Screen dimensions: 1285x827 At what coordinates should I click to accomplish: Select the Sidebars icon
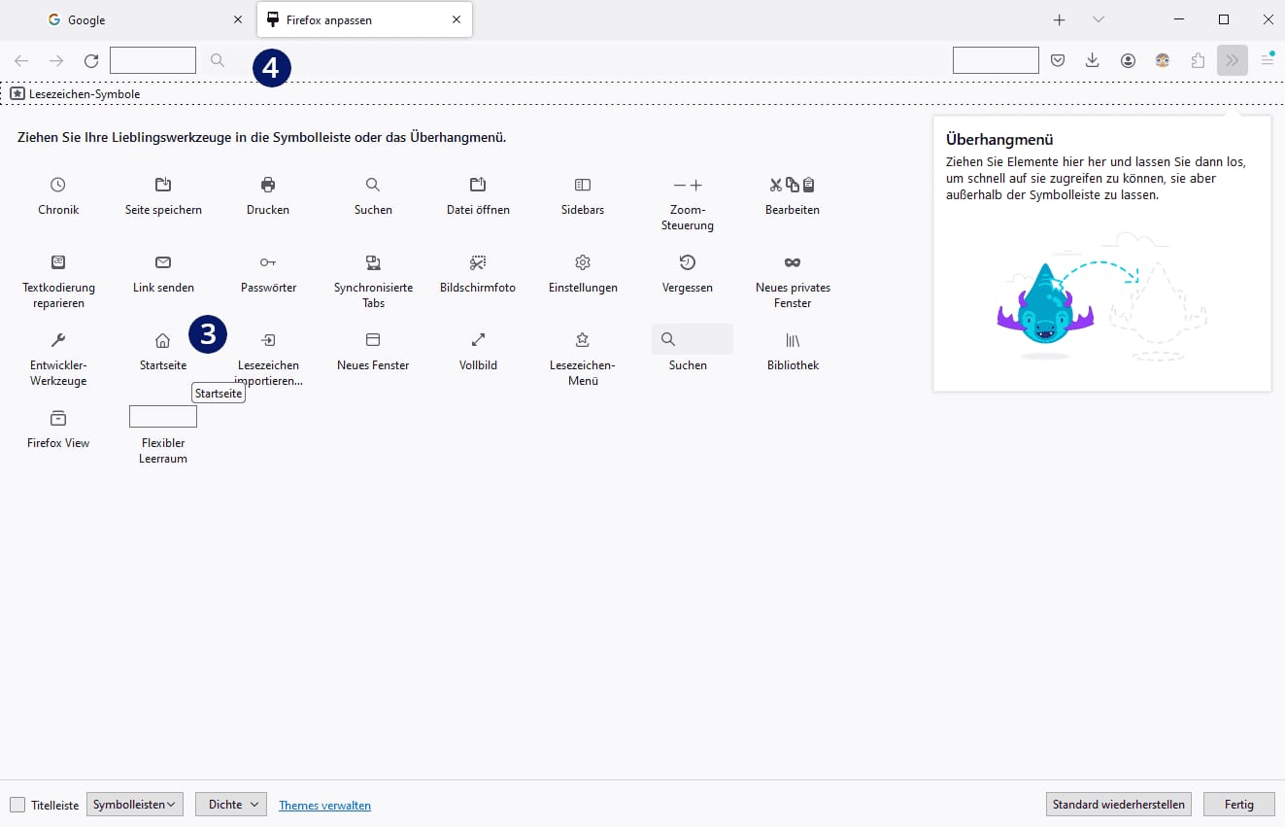[x=583, y=185]
